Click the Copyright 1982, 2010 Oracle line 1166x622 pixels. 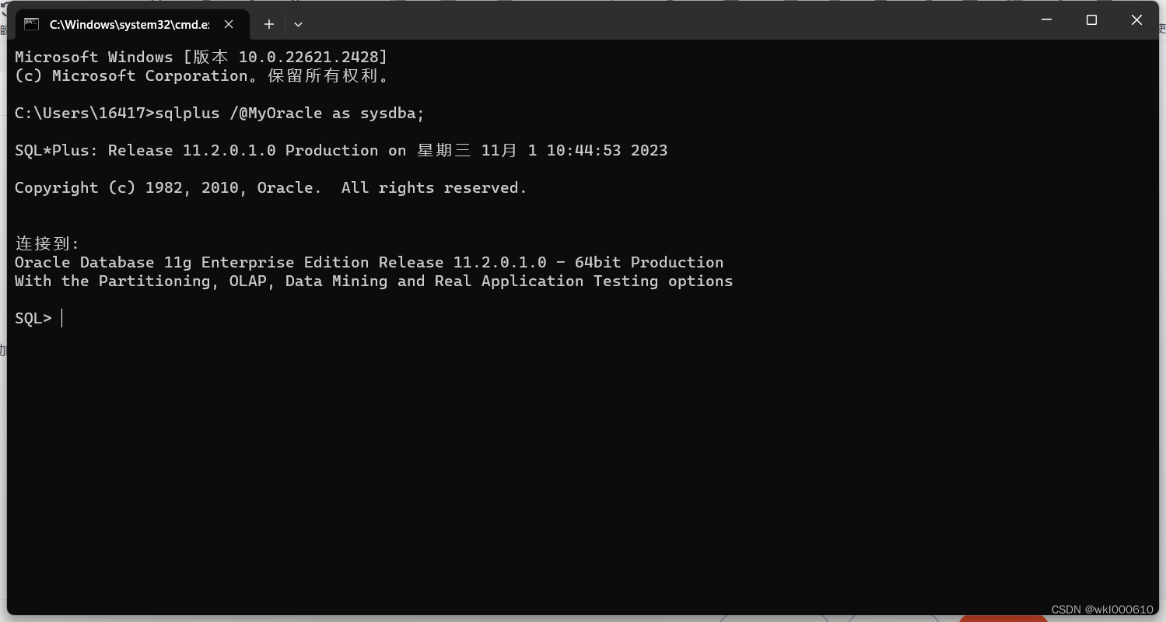click(270, 187)
